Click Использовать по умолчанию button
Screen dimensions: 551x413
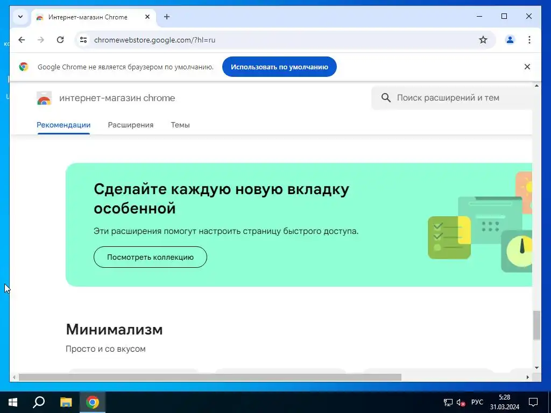(279, 67)
